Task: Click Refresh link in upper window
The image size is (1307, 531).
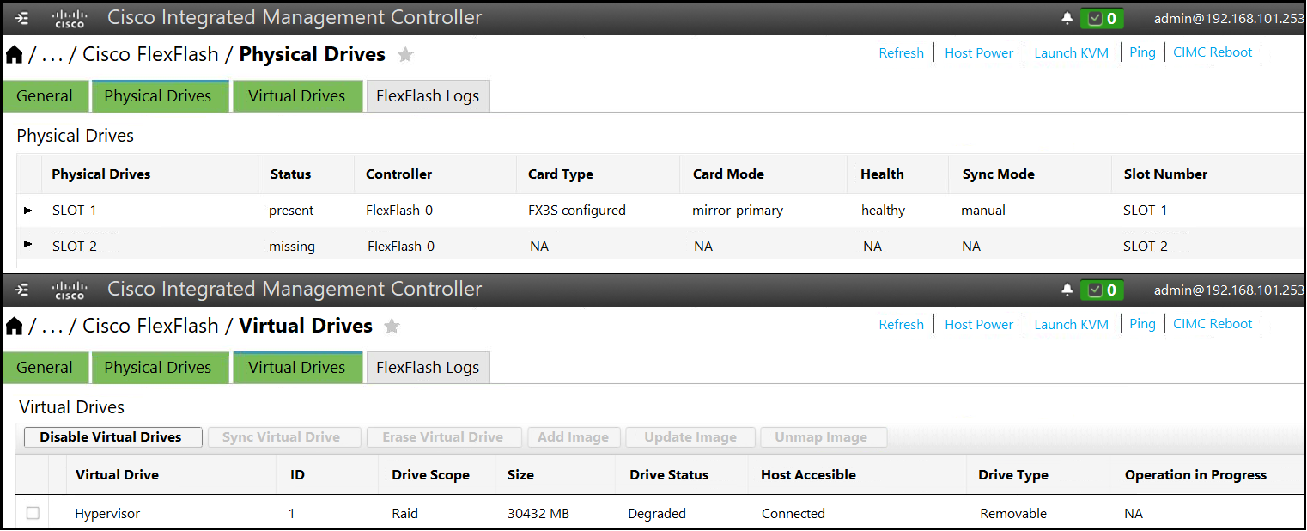Action: [902, 53]
